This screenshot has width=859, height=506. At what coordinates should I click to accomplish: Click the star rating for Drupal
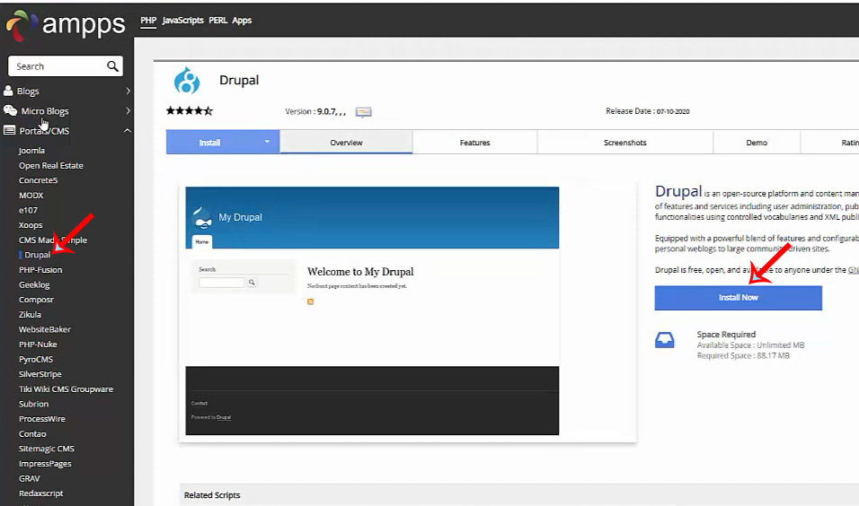tap(189, 111)
